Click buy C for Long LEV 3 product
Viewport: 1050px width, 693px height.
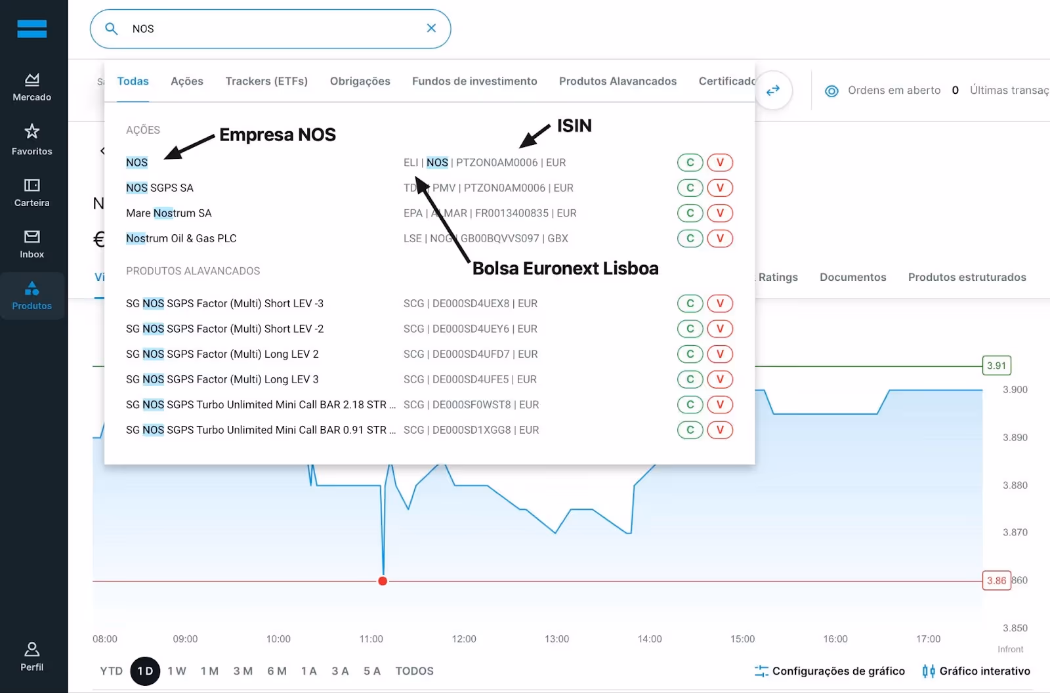coord(690,379)
